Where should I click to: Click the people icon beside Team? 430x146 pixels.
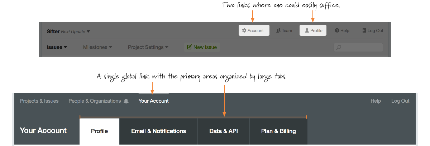coord(278,31)
